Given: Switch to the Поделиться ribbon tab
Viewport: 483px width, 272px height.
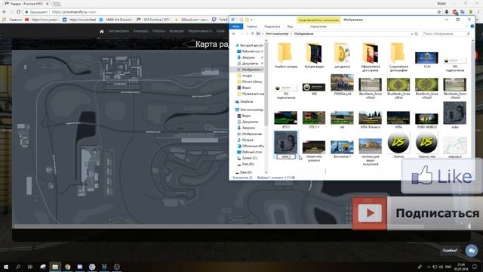Looking at the screenshot, I should tap(272, 26).
